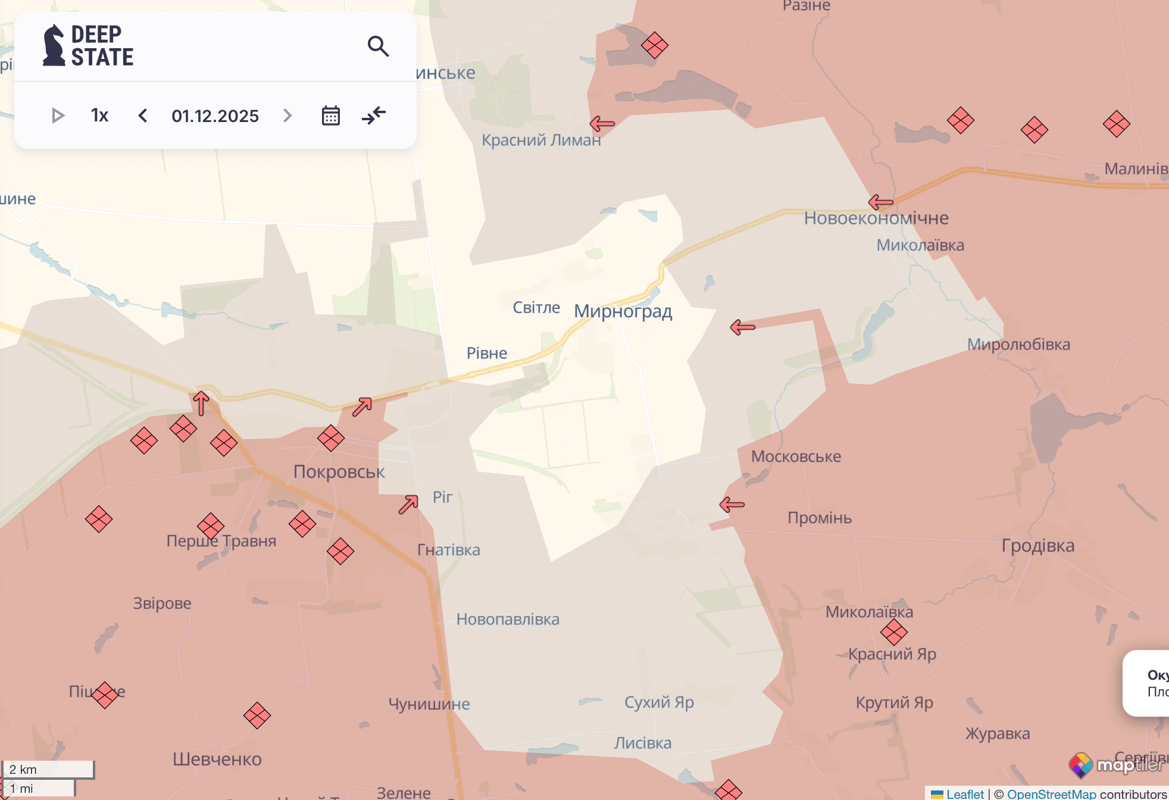The width and height of the screenshot is (1169, 800).
Task: Open the calendar date picker
Action: (330, 115)
